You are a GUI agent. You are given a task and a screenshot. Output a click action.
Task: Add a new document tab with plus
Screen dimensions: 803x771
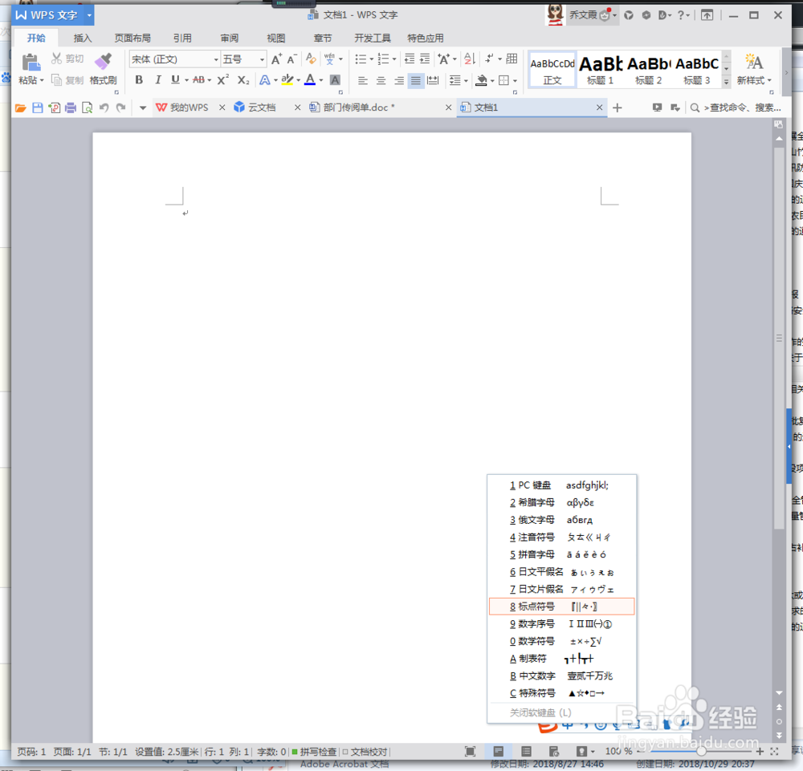click(x=617, y=108)
